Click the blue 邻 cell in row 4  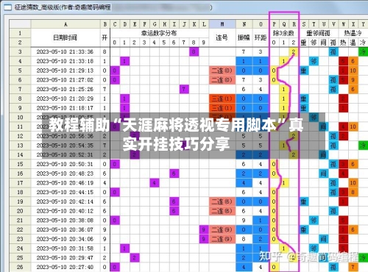click(314, 61)
